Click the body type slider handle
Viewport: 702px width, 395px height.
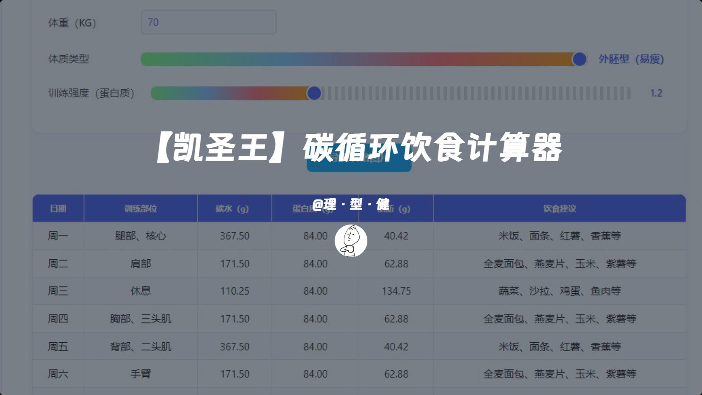[579, 59]
